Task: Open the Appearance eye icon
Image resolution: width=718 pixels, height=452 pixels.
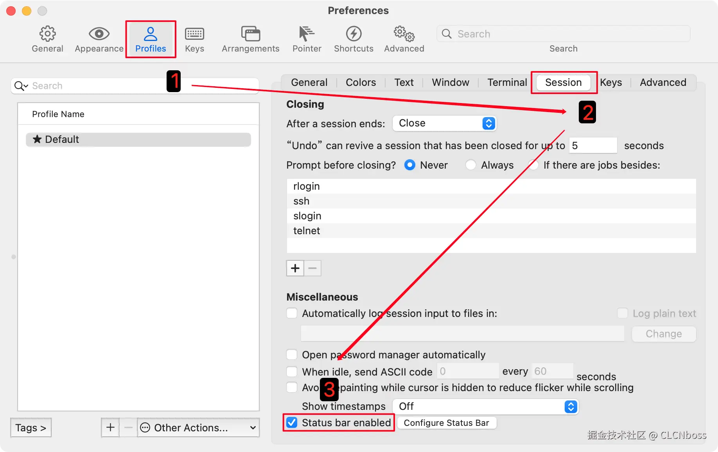Action: (x=99, y=34)
